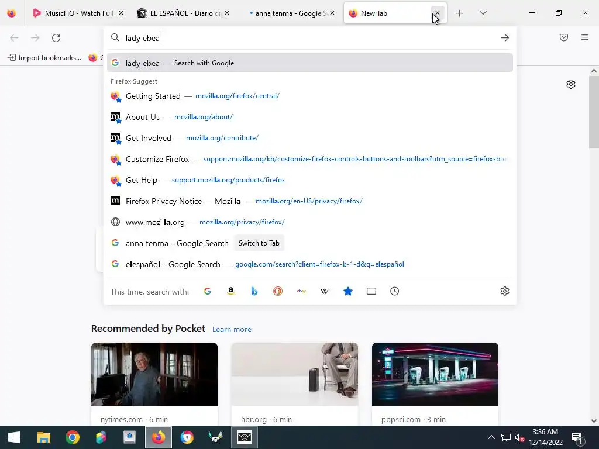Open the Windows Start menu
This screenshot has width=599, height=449.
[x=14, y=437]
